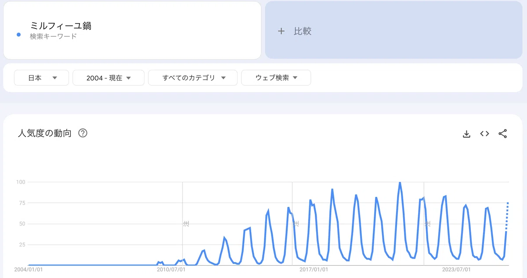Download the interest over time chart as CSV
Image resolution: width=527 pixels, height=278 pixels.
point(466,134)
